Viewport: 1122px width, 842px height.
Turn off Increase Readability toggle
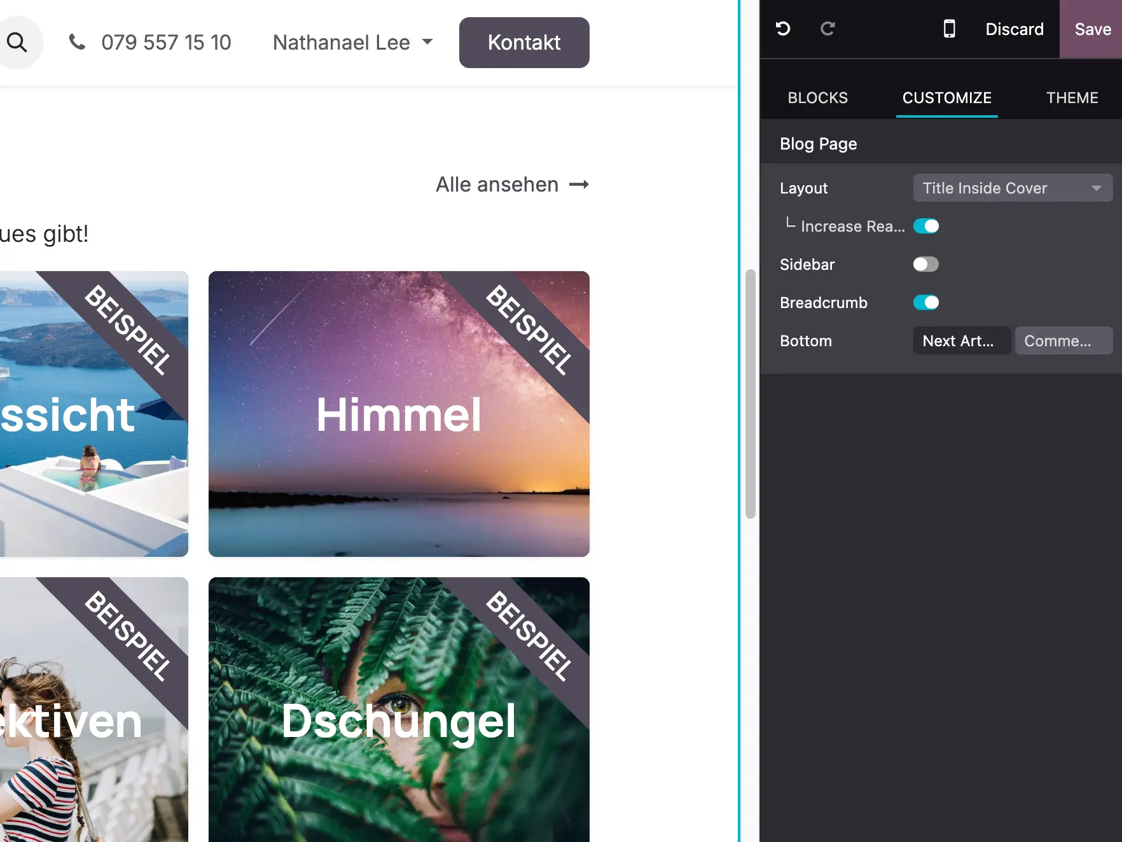pyautogui.click(x=926, y=226)
